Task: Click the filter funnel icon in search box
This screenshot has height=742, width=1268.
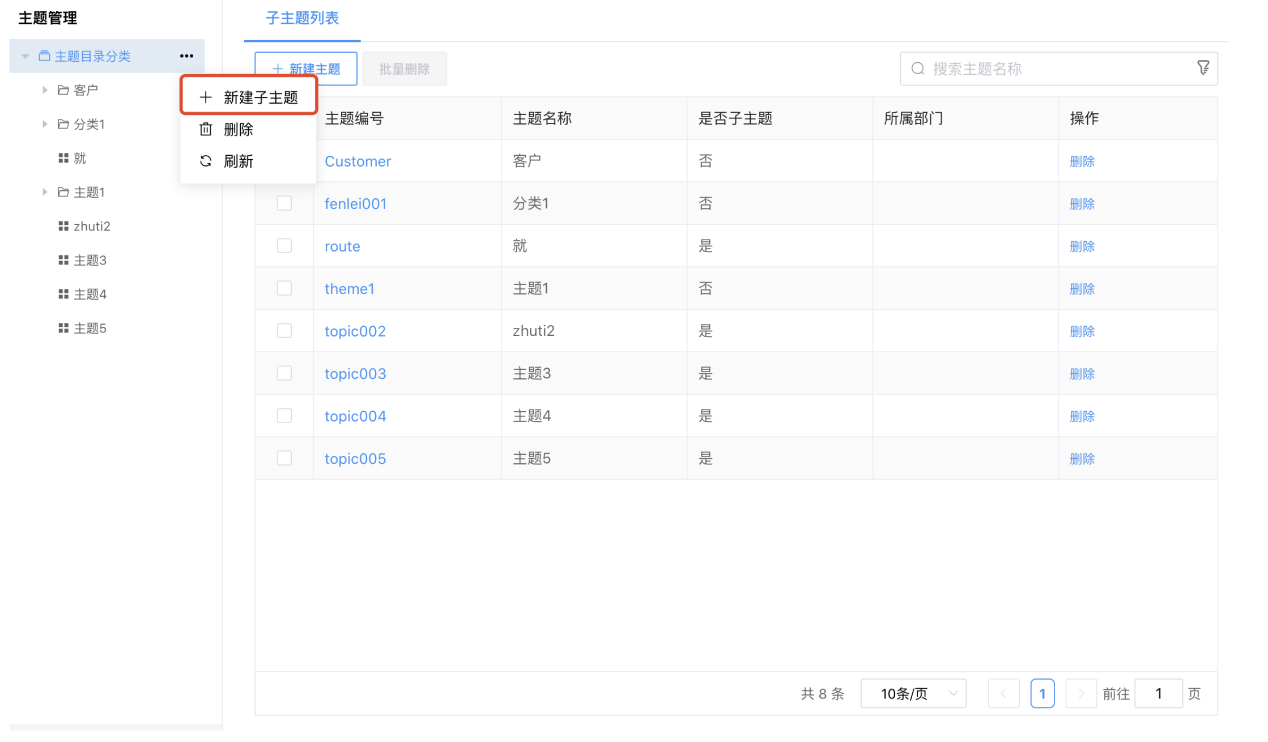Action: 1203,69
